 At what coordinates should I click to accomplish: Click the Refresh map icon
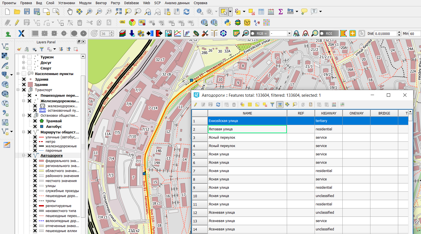coord(186,11)
